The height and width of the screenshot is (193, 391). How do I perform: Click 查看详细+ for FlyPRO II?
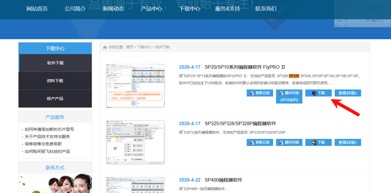point(348,93)
